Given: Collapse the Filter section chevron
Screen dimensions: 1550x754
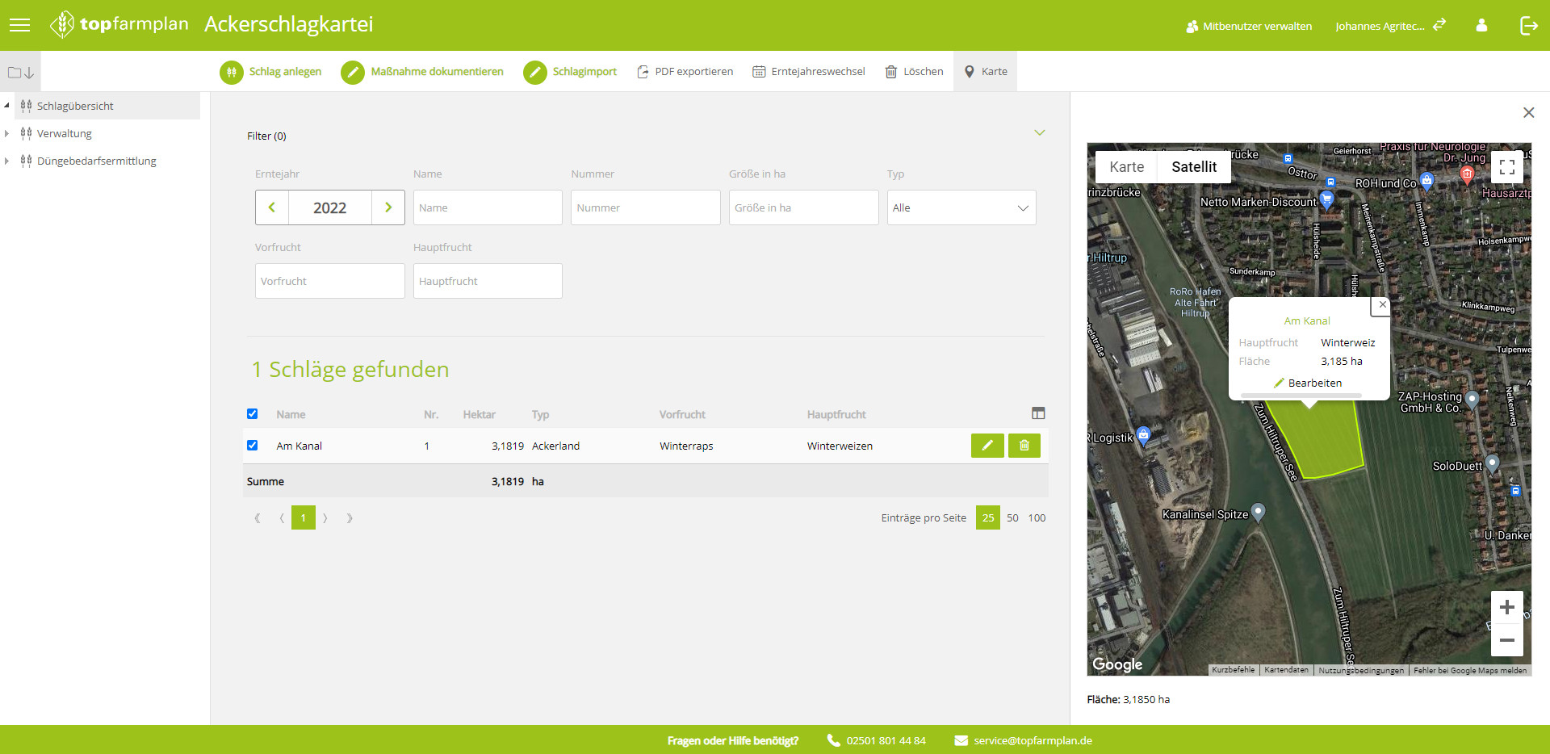Looking at the screenshot, I should coord(1039,133).
